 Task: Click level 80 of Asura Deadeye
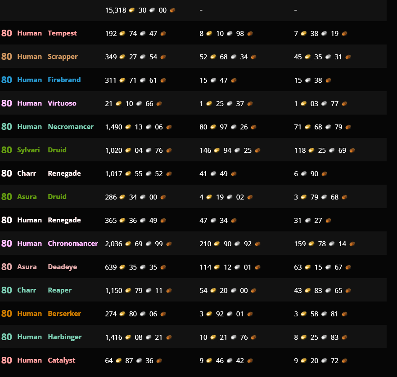coord(7,267)
